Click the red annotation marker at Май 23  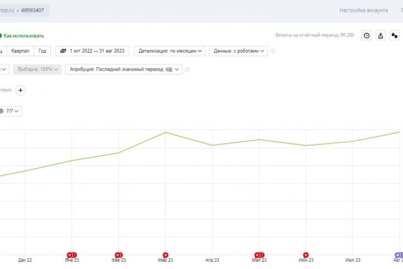[x=259, y=255]
